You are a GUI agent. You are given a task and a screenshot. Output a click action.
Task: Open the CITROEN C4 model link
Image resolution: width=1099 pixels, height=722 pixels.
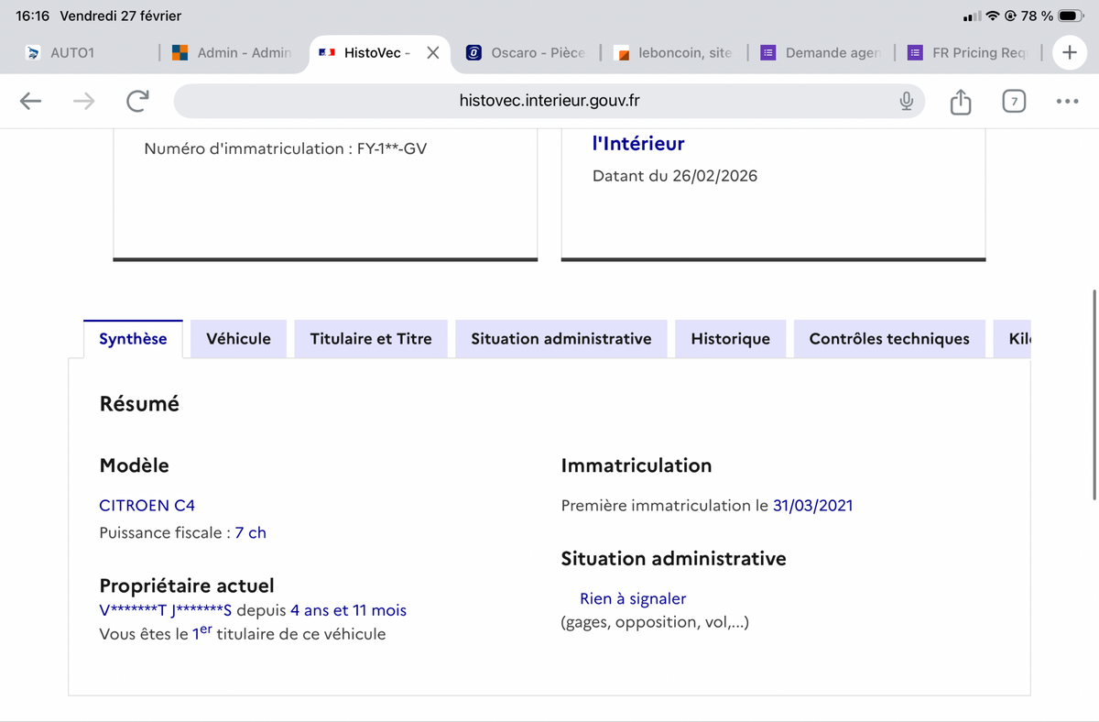click(147, 505)
